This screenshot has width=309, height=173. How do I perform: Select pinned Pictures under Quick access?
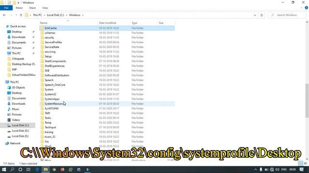coord(16,48)
